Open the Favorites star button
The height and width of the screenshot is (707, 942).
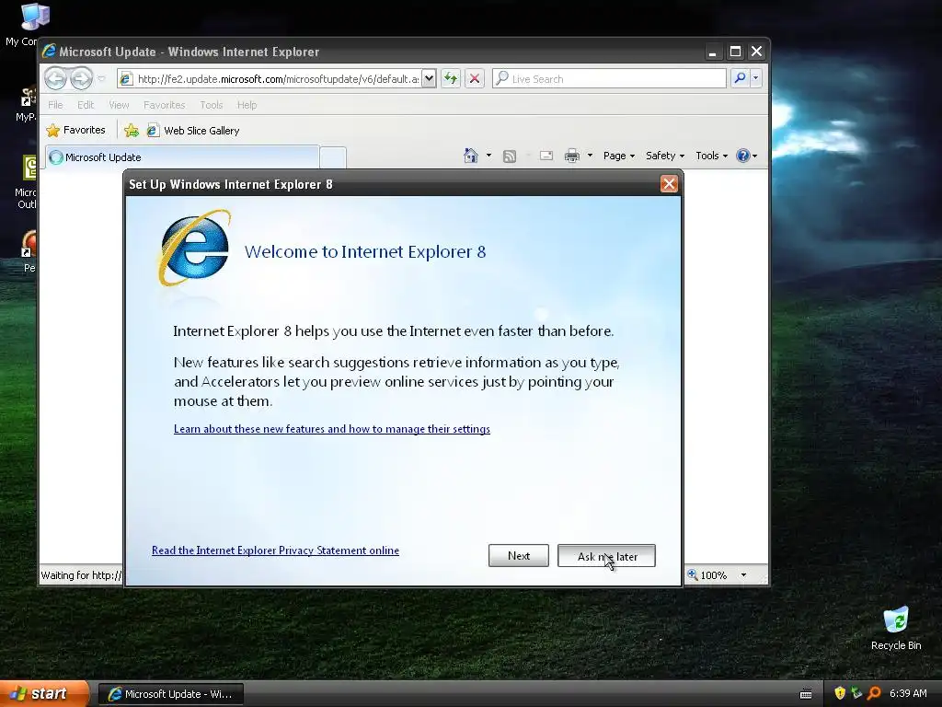point(75,130)
